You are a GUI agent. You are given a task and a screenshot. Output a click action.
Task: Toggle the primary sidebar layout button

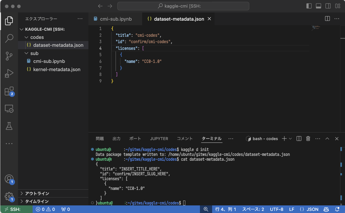[x=309, y=6]
